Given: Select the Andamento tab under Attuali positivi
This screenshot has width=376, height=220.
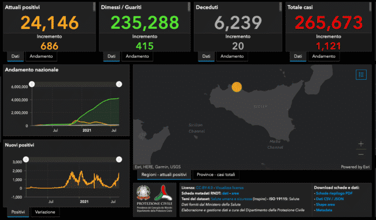Looking at the screenshot, I should [41, 56].
